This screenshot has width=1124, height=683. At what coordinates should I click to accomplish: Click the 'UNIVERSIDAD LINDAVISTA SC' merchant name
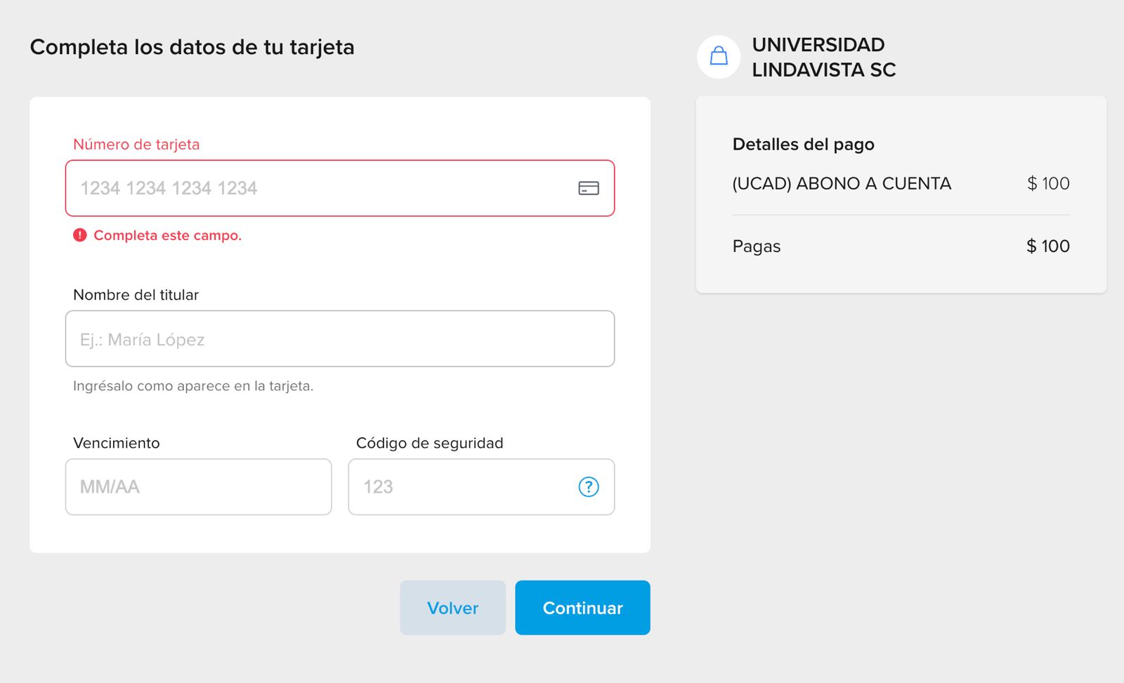(824, 57)
